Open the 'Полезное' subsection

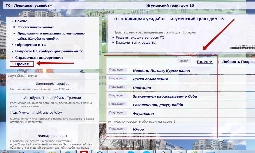[x=142, y=88]
